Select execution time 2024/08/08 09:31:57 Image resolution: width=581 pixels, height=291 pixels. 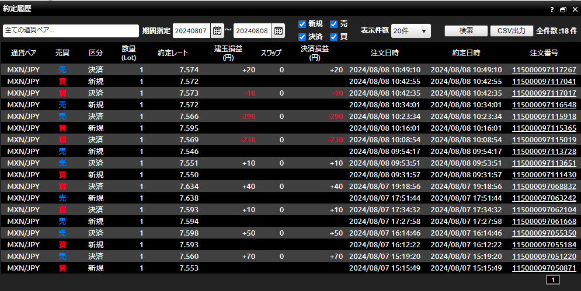coord(466,175)
